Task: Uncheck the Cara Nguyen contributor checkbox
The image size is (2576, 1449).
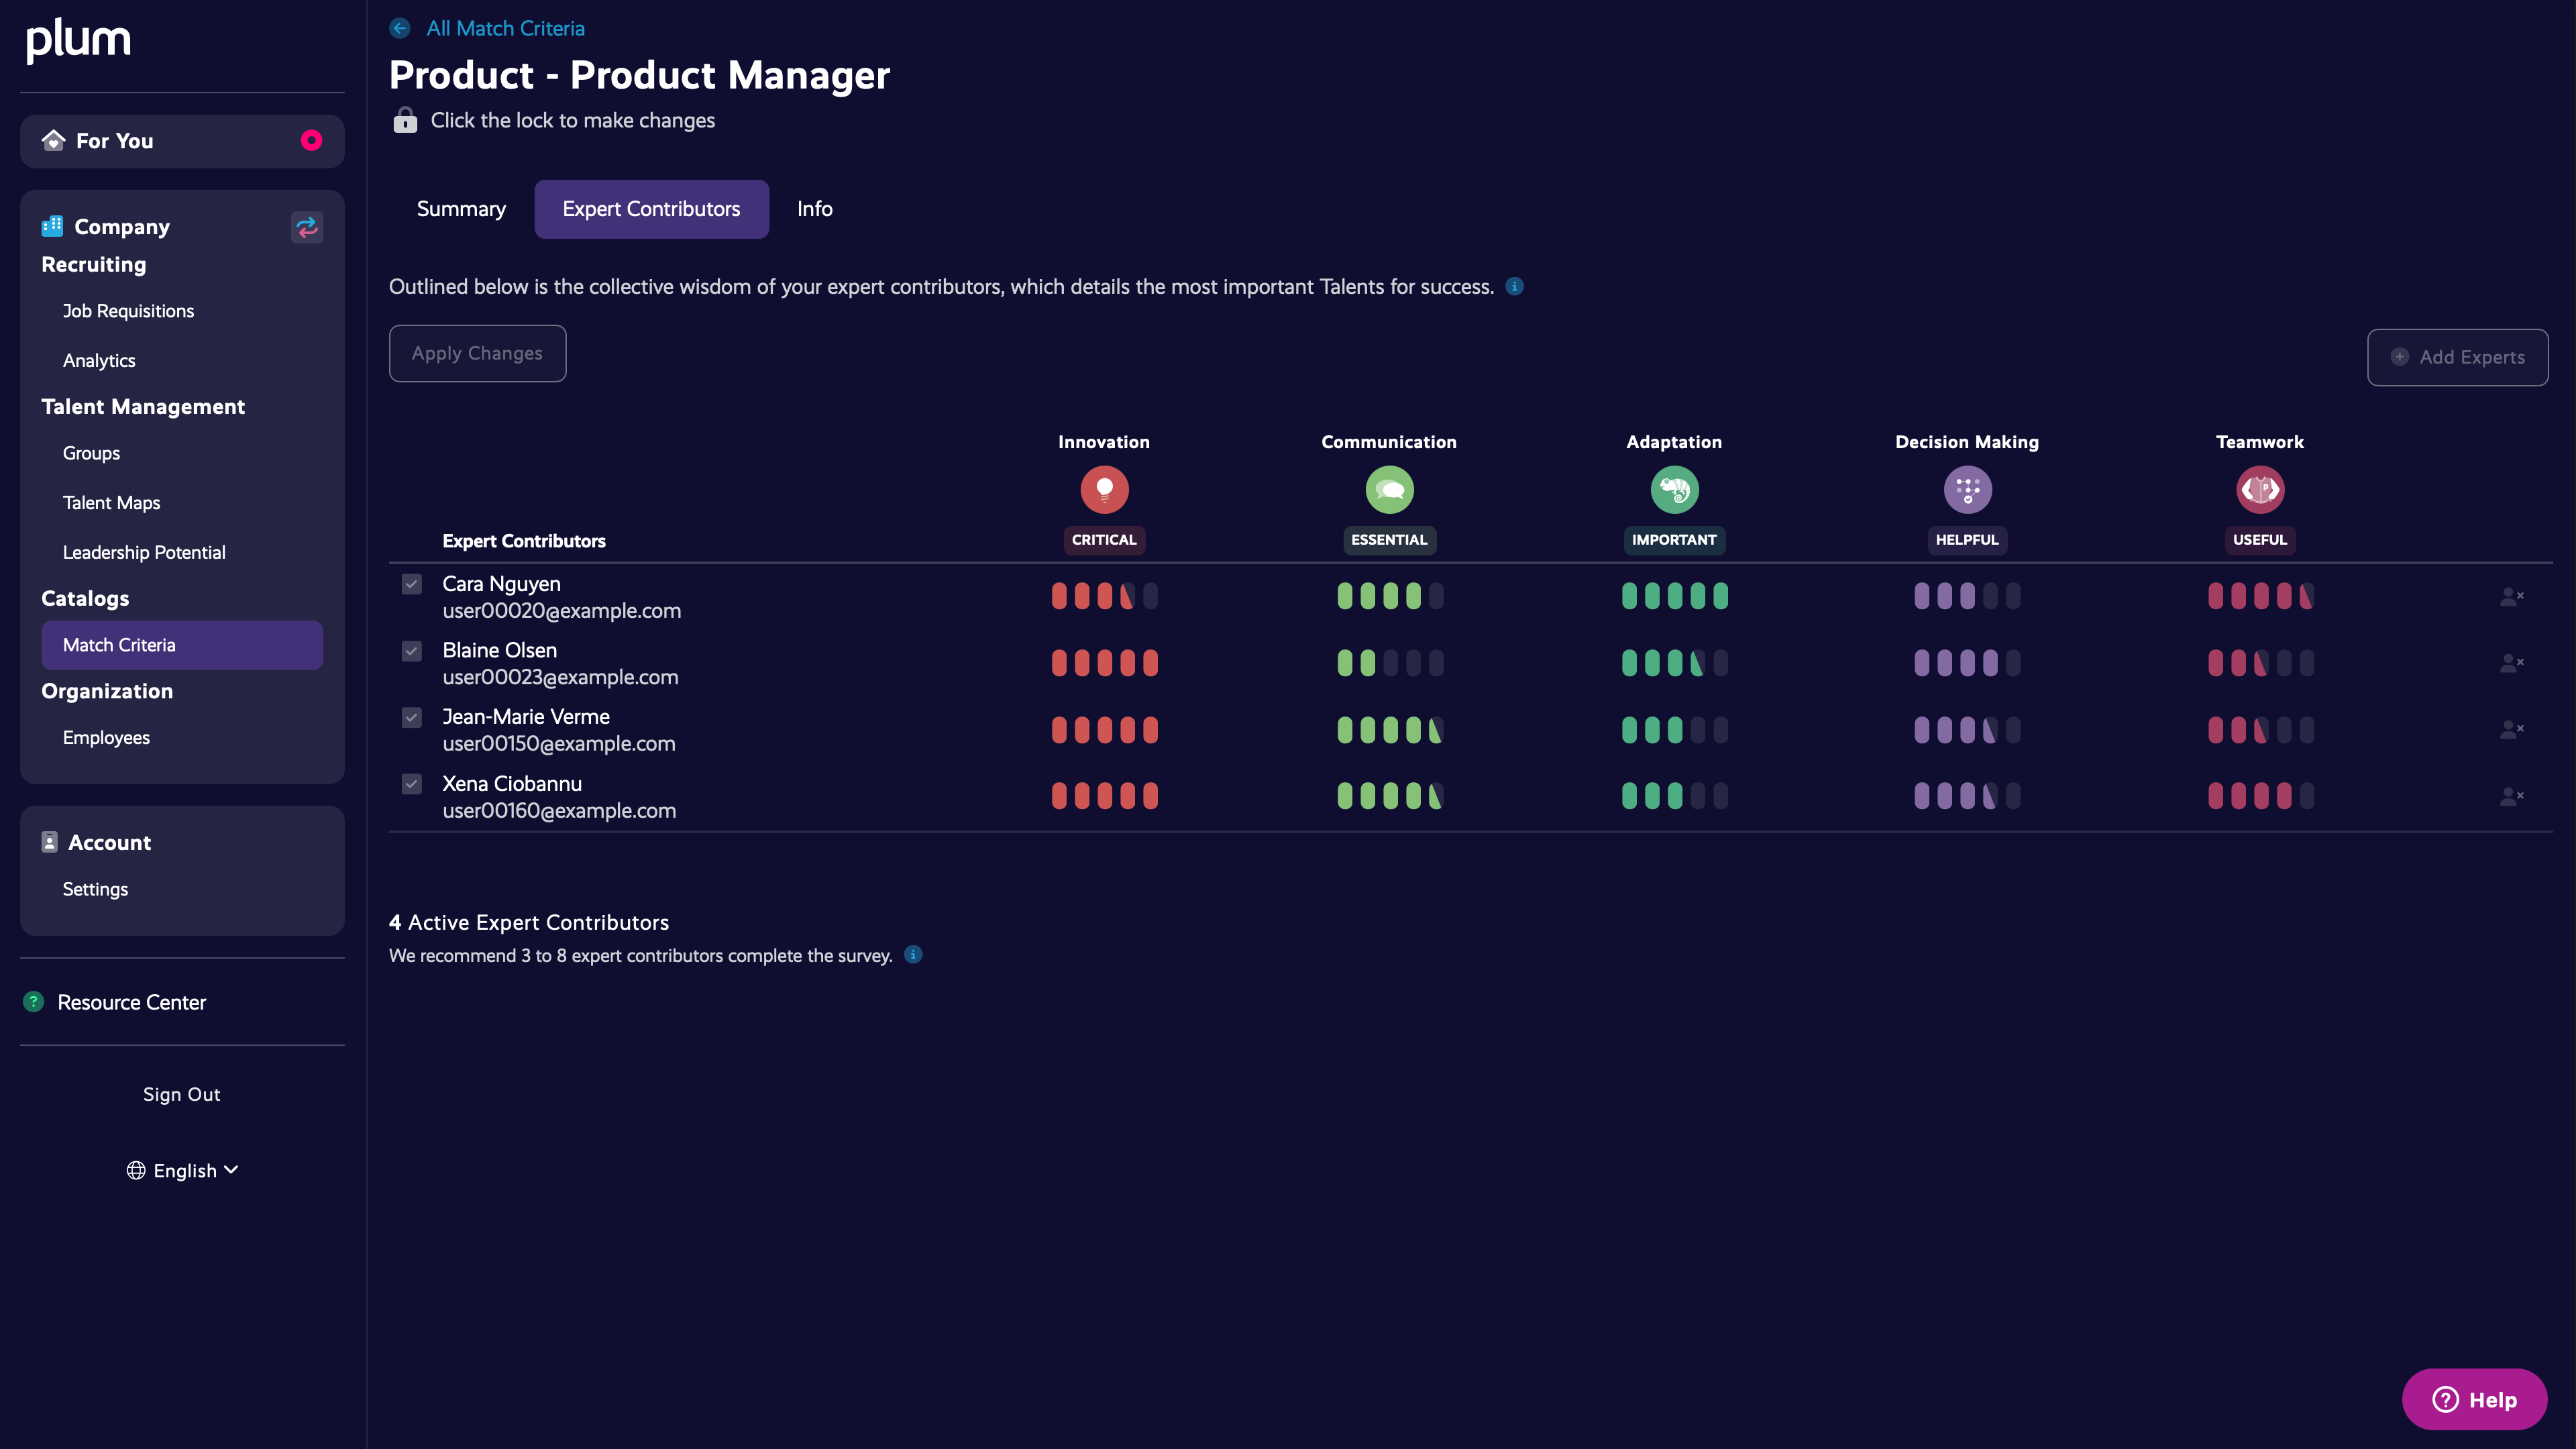Action: click(412, 584)
